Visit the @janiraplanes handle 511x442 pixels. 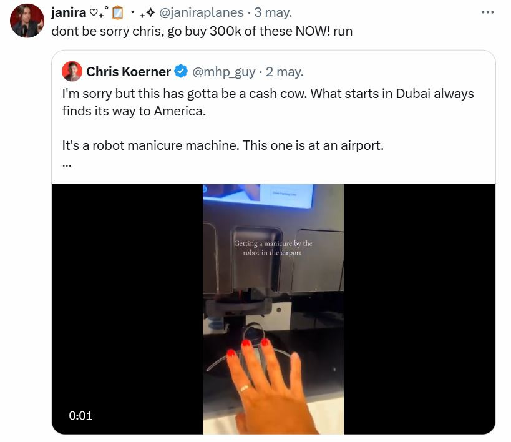(201, 12)
